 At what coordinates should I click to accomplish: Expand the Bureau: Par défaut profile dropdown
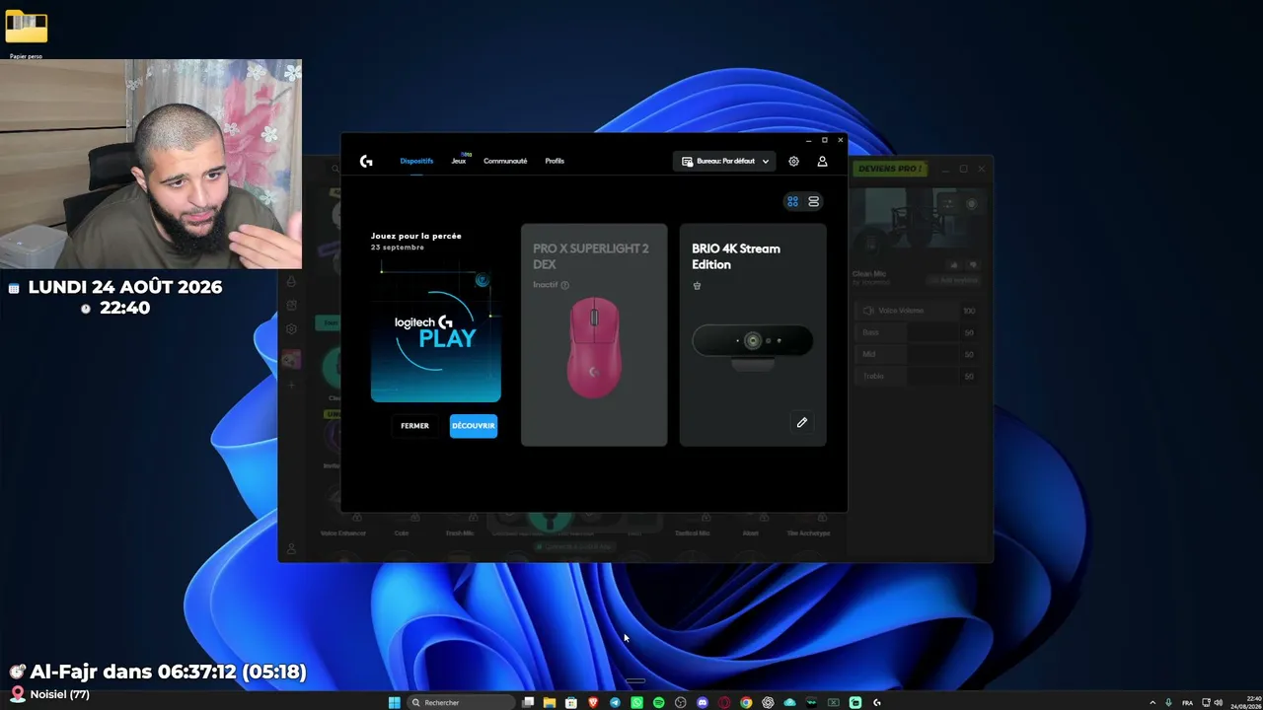725,161
